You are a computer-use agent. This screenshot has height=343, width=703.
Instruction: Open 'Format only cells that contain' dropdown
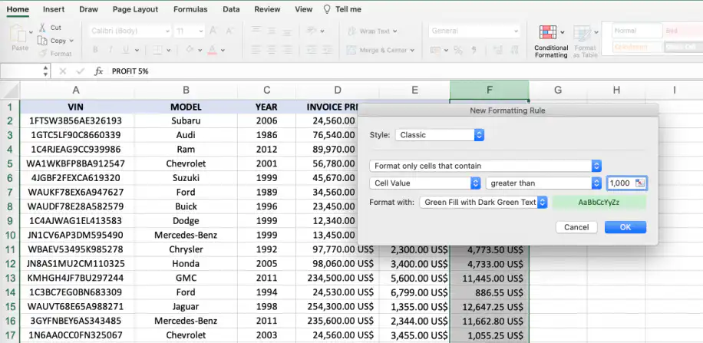point(485,166)
